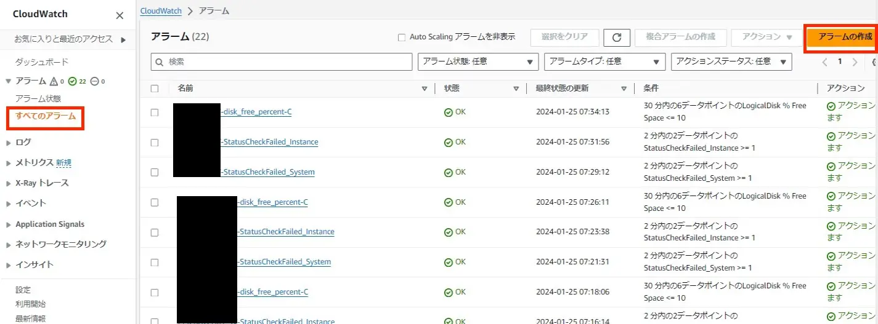The width and height of the screenshot is (878, 324).
Task: Open the アラームタイプ filter dropdown
Action: [604, 61]
